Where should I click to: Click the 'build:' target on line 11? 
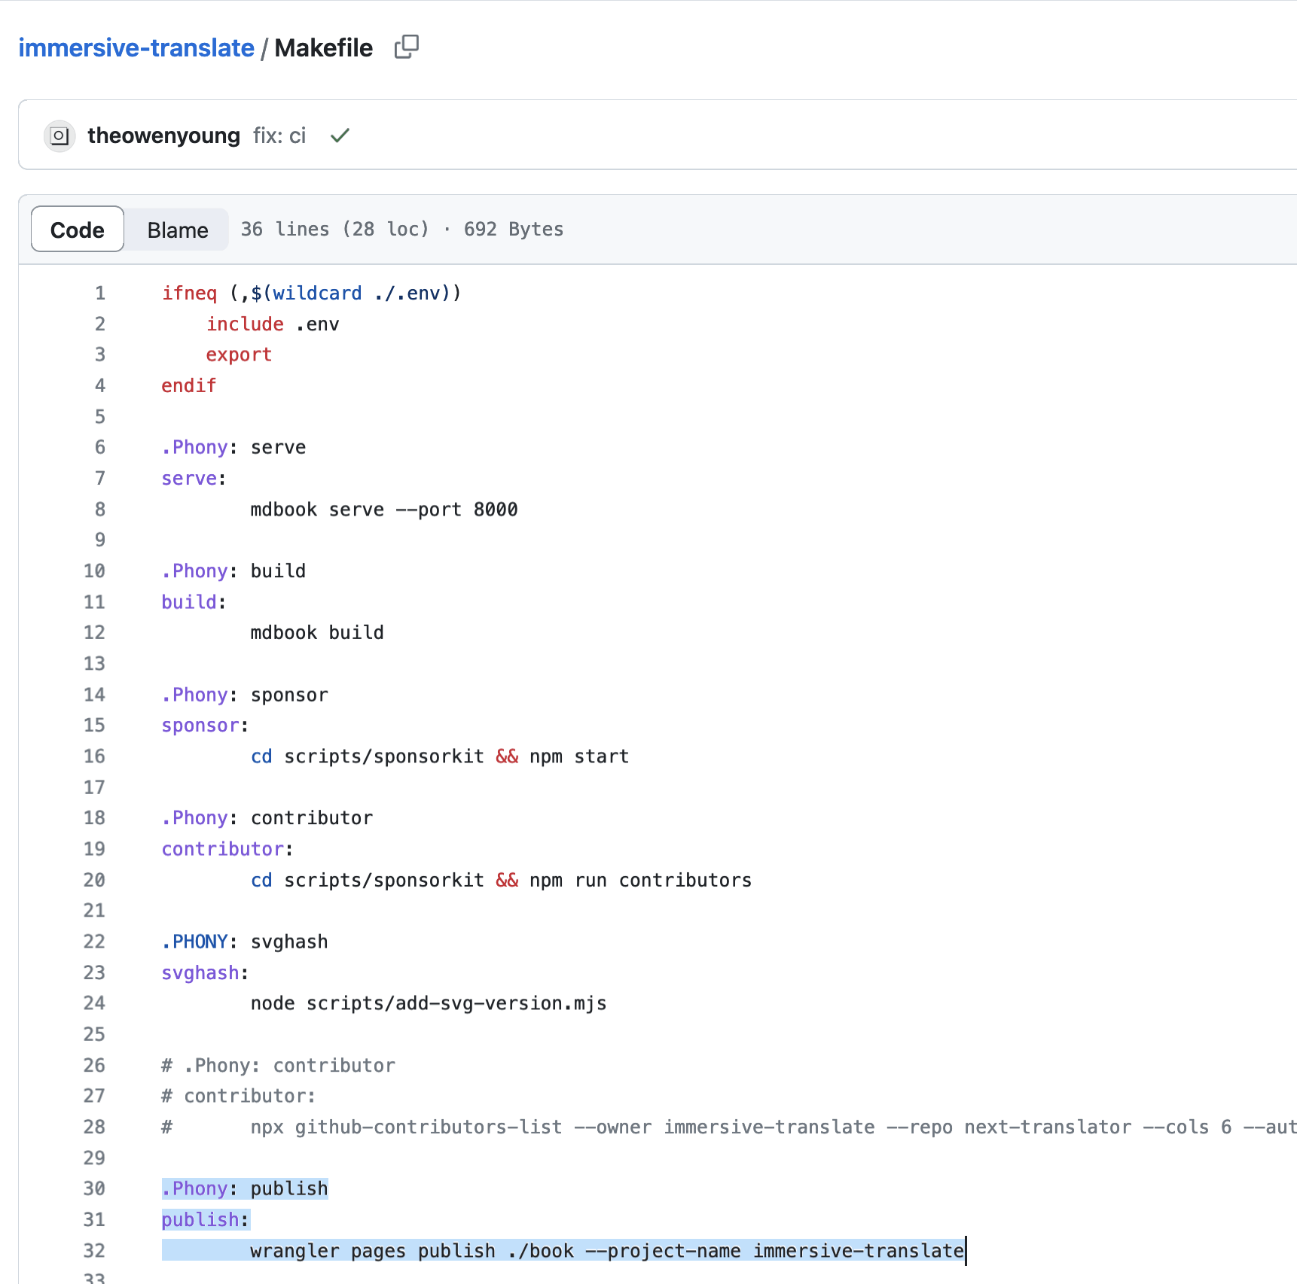pyautogui.click(x=194, y=601)
